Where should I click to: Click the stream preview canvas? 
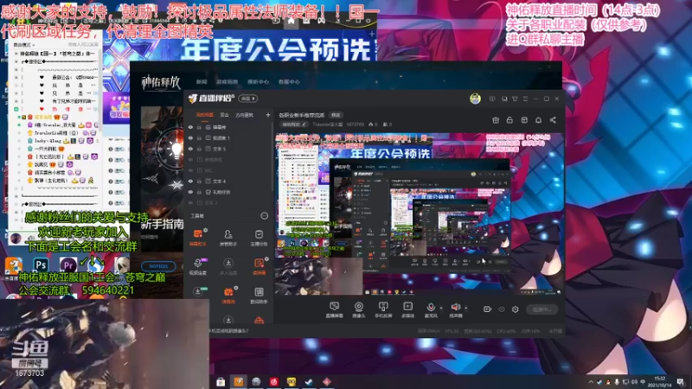420,214
